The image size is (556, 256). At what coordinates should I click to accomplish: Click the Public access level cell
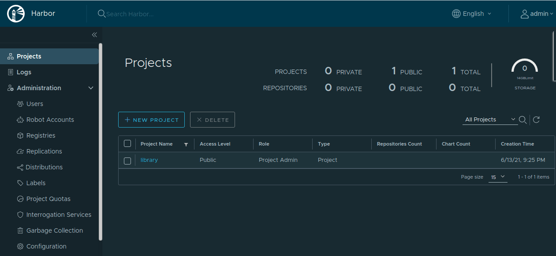coord(208,160)
